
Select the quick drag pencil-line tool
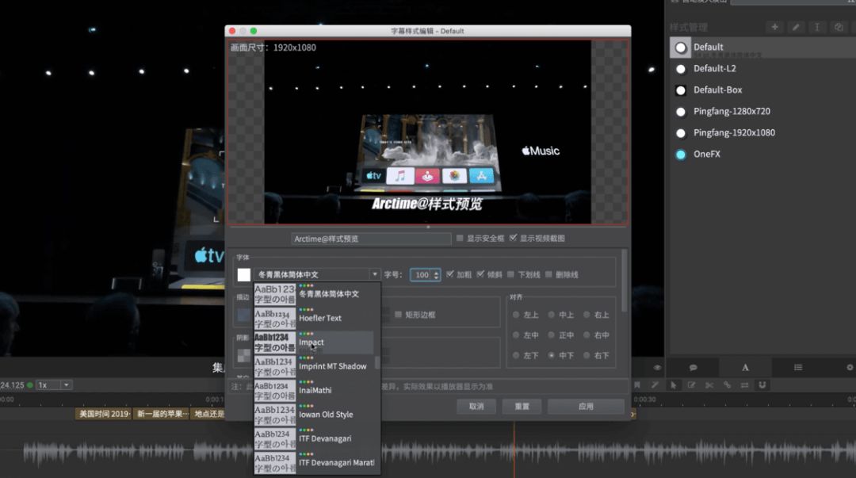point(655,385)
